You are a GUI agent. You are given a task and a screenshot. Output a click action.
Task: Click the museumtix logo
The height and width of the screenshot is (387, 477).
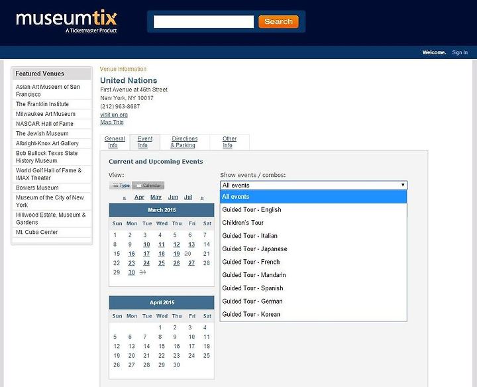66,21
